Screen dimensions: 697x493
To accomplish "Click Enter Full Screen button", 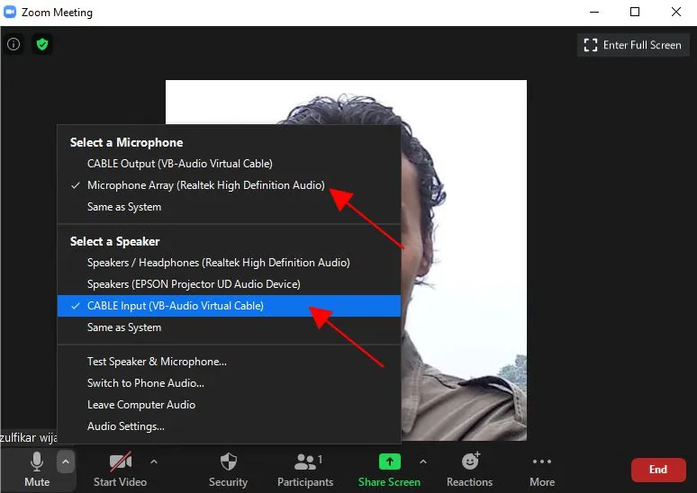I will click(x=633, y=45).
